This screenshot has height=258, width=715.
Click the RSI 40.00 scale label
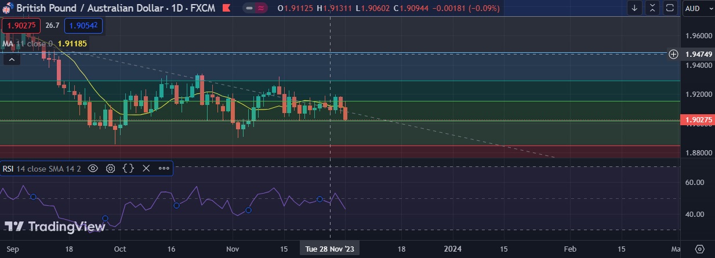[x=695, y=215]
